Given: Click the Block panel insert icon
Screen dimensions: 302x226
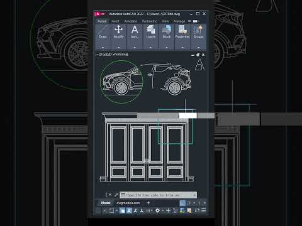Looking at the screenshot, I should tap(167, 30).
